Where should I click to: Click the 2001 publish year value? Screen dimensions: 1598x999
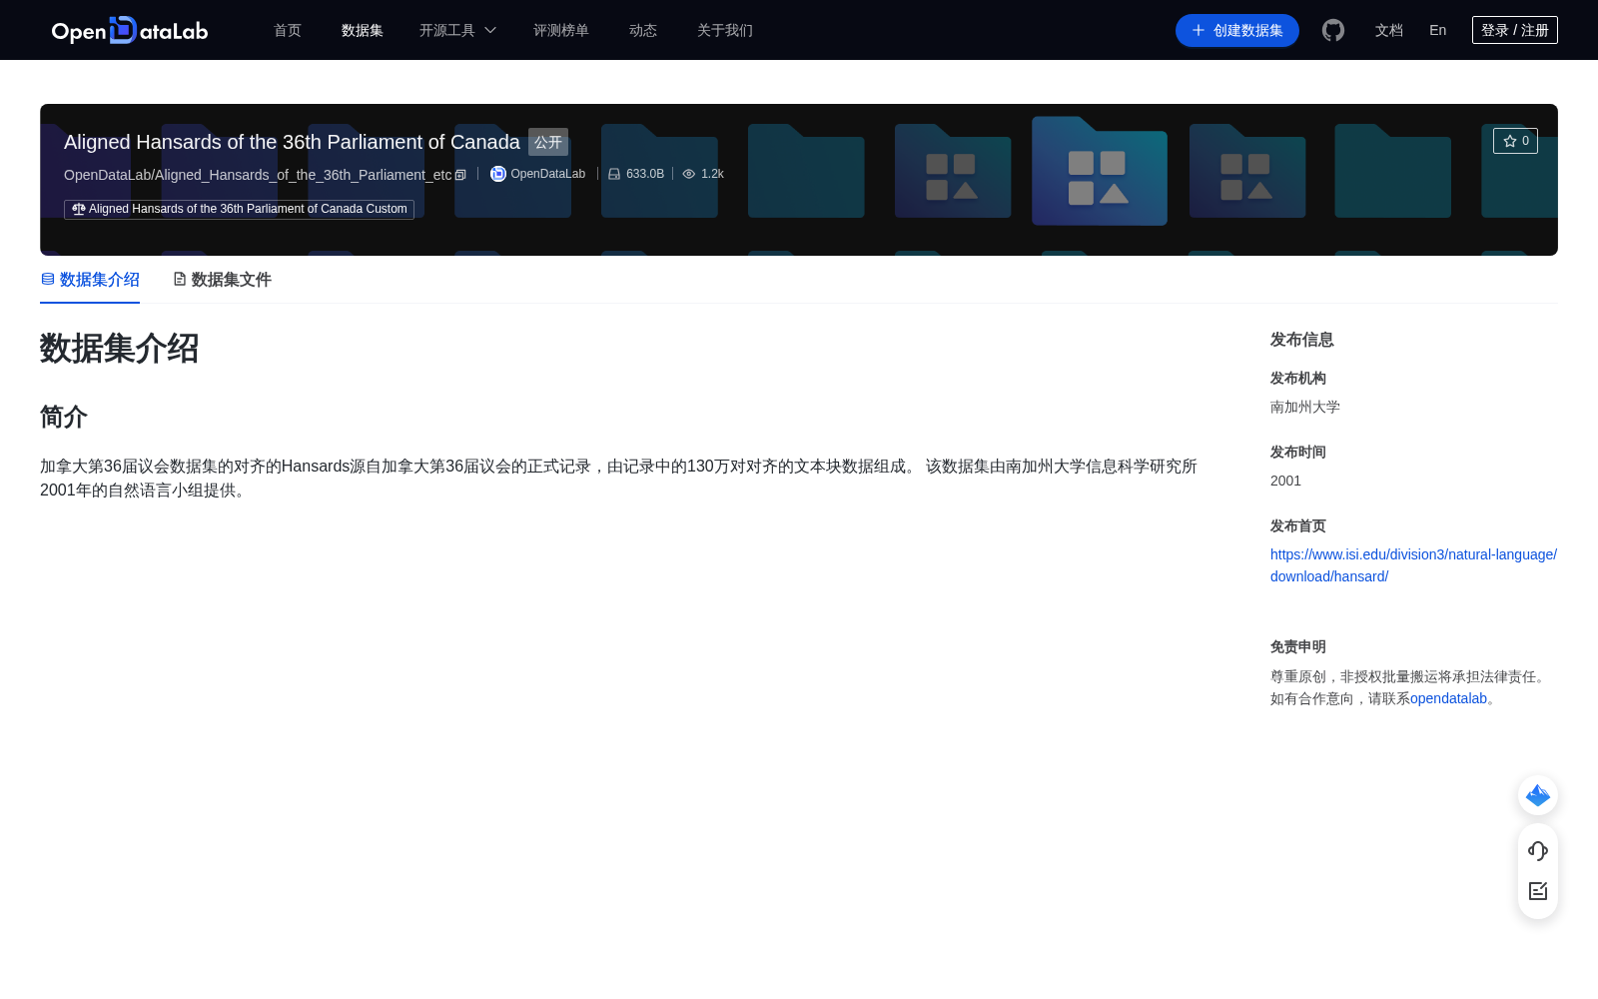coord(1285,481)
